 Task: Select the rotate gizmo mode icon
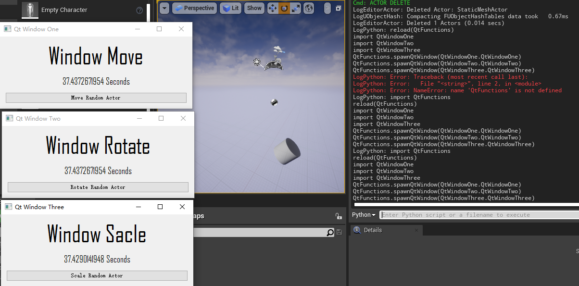coord(284,8)
